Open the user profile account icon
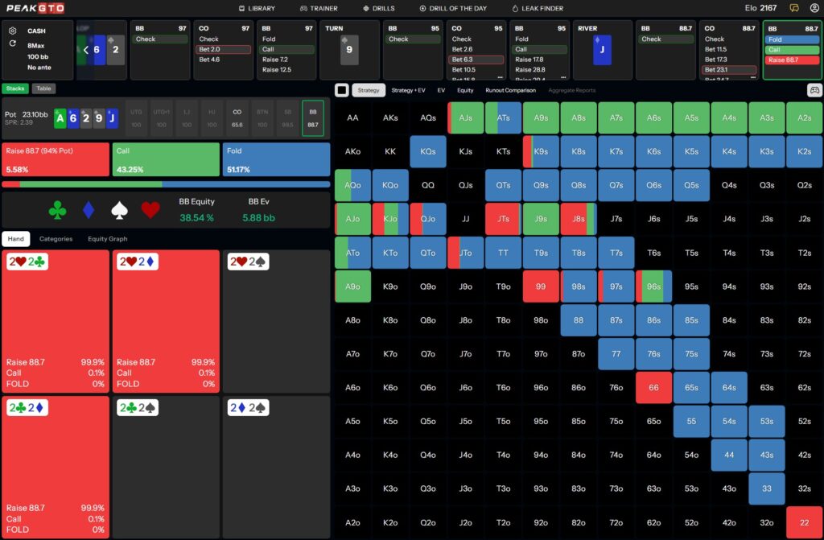Viewport: 824px width, 540px height. pos(814,8)
